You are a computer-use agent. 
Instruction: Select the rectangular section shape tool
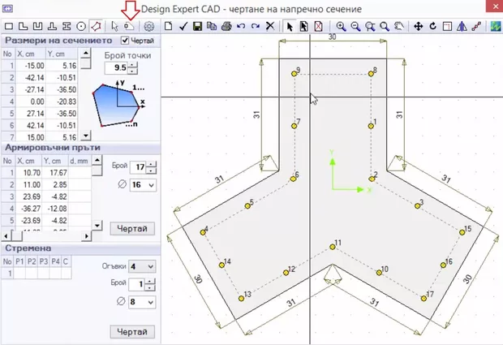pos(9,26)
